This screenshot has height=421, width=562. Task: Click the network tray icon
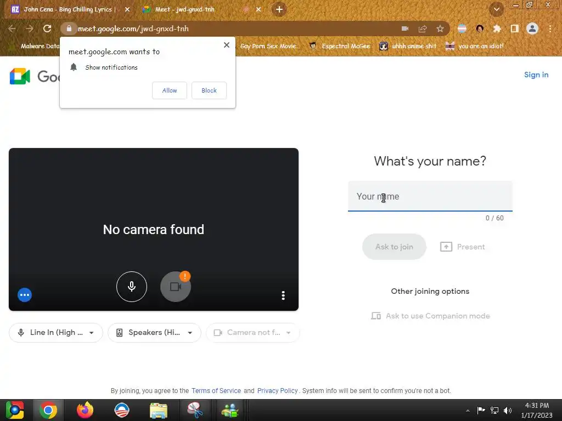pyautogui.click(x=494, y=410)
